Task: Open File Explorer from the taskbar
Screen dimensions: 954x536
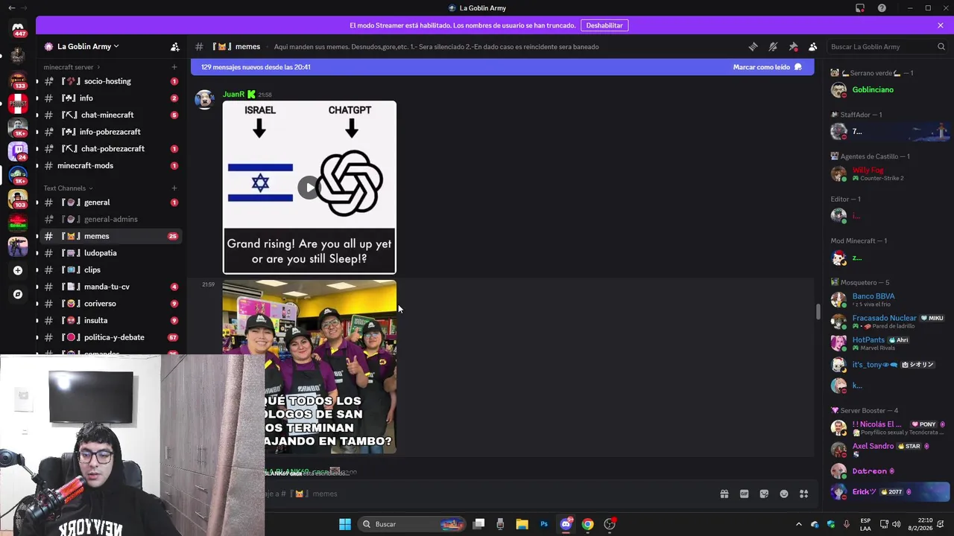Action: point(522,524)
